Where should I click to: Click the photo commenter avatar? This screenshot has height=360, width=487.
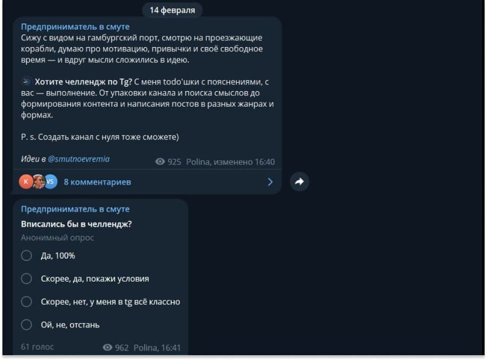click(x=39, y=182)
